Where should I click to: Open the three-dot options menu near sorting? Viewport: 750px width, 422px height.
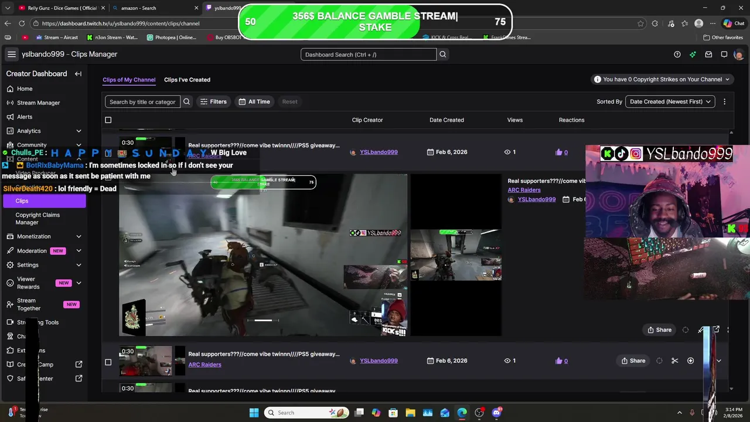click(724, 101)
